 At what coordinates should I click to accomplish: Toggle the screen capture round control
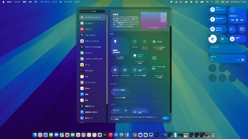coord(222,39)
